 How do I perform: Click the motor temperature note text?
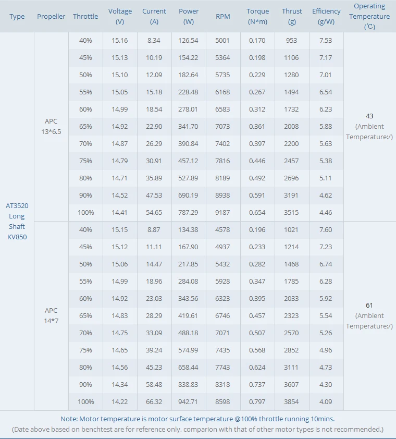click(x=197, y=419)
